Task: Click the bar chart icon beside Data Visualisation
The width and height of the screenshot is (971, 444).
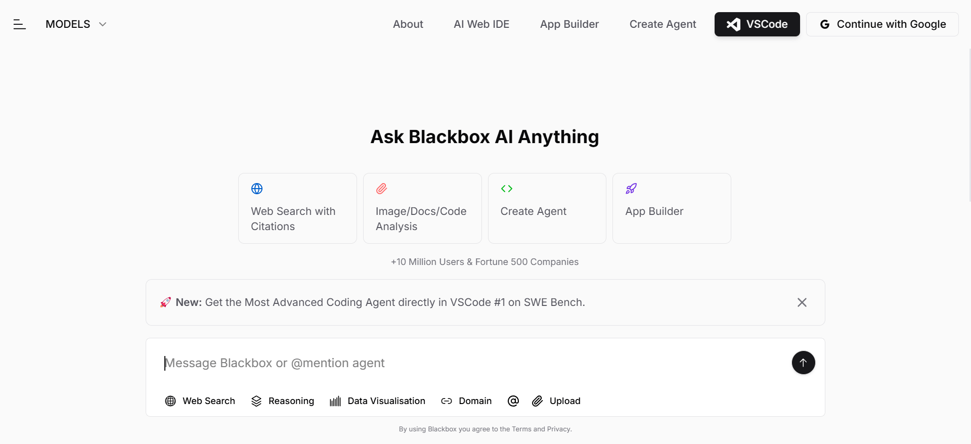Action: click(335, 402)
